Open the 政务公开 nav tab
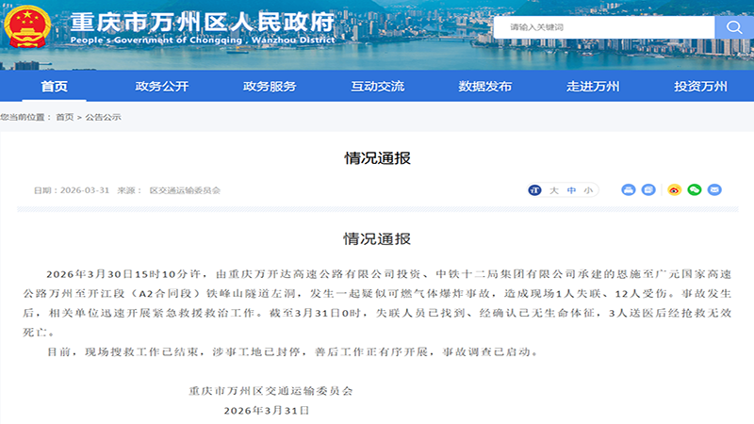This screenshot has width=754, height=424. click(162, 87)
